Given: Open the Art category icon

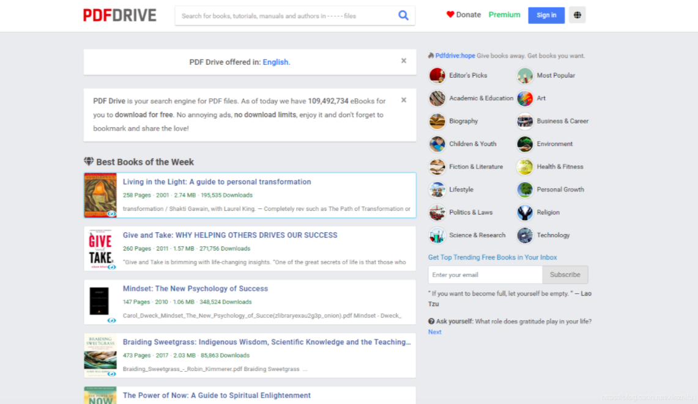Looking at the screenshot, I should 525,98.
